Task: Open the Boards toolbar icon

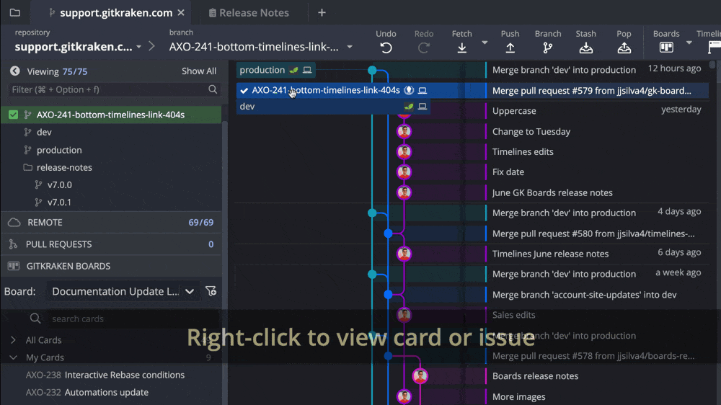Action: pos(666,48)
